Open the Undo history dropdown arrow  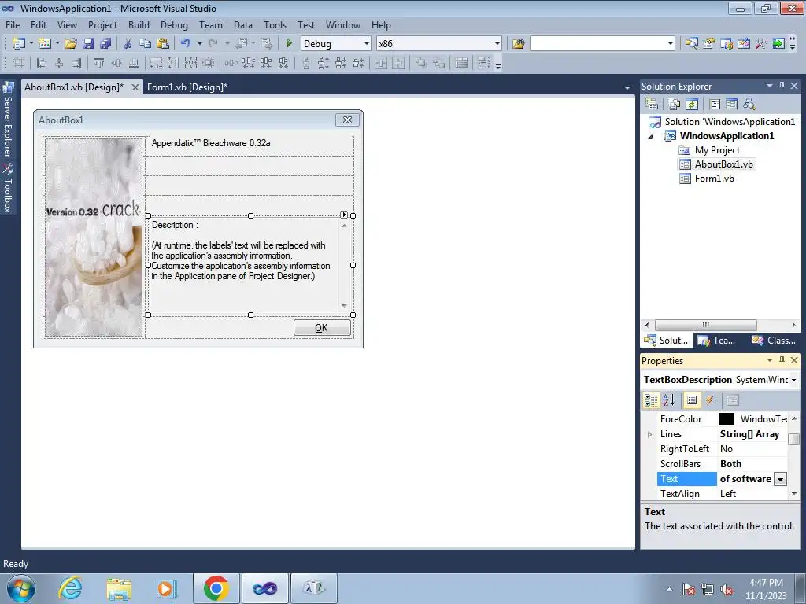click(199, 44)
